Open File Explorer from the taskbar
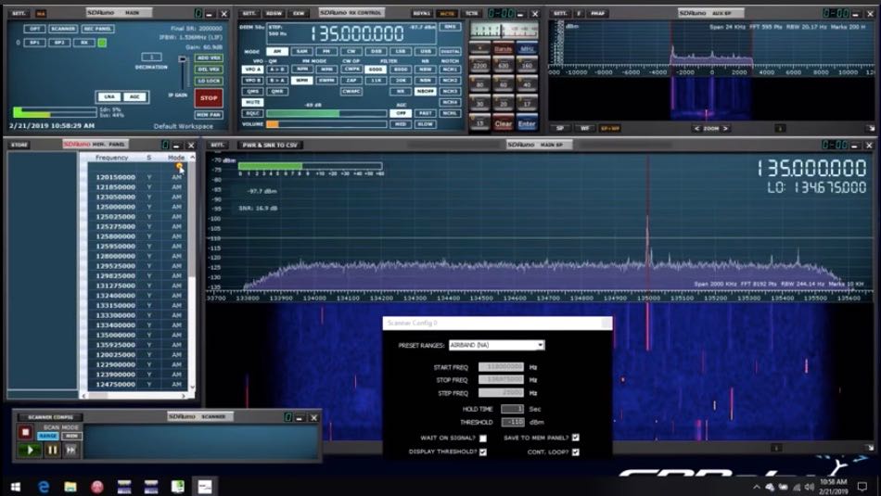881x496 pixels. [x=70, y=487]
